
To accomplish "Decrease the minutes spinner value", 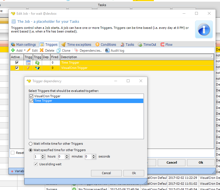I will pos(67,158).
